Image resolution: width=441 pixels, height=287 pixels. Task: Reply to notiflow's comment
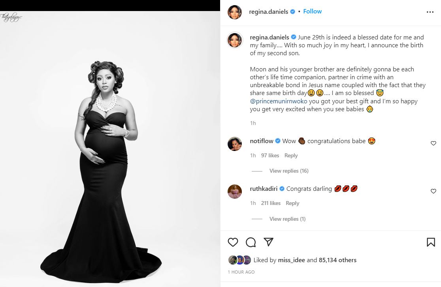[291, 155]
